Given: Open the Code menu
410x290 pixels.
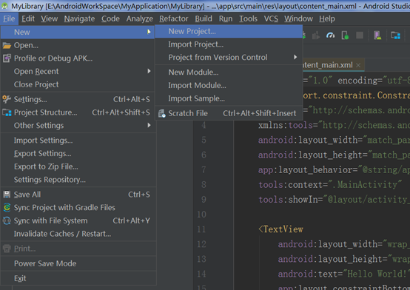Looking at the screenshot, I should pos(110,18).
